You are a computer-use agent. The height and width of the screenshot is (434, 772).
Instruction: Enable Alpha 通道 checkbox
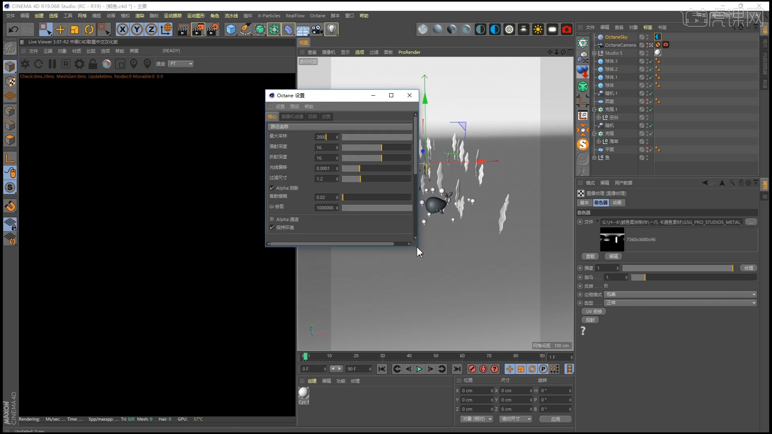point(272,219)
